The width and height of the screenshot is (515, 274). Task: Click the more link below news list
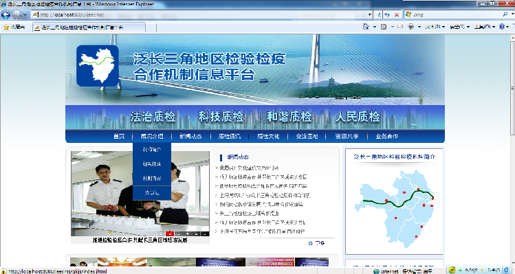tap(316, 243)
